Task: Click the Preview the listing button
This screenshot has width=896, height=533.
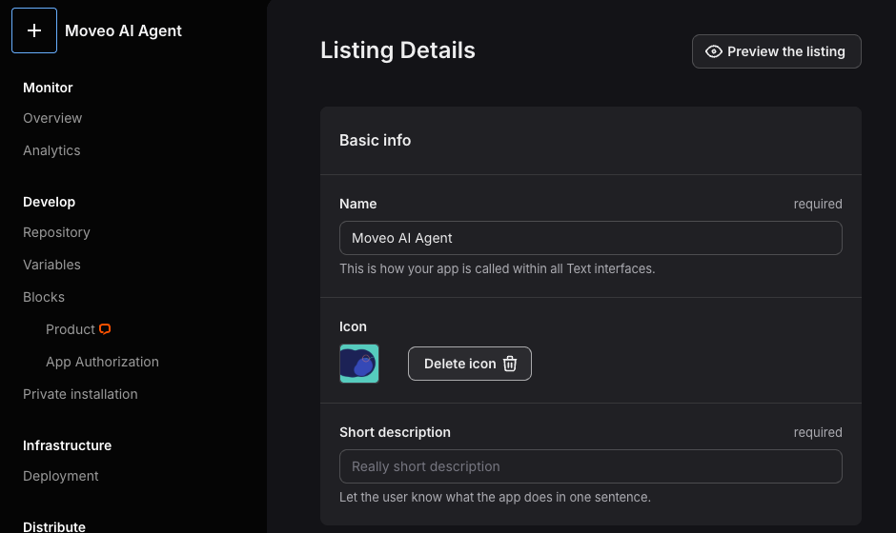Action: pos(777,51)
